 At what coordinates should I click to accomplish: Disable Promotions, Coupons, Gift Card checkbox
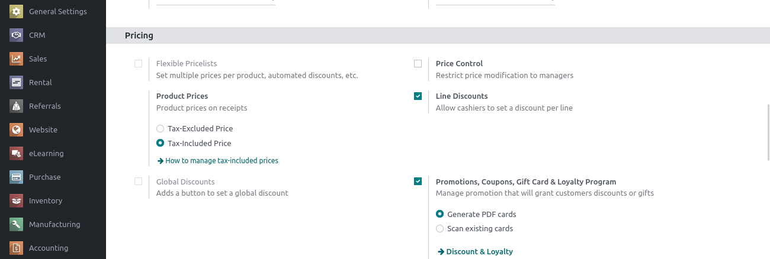[418, 182]
